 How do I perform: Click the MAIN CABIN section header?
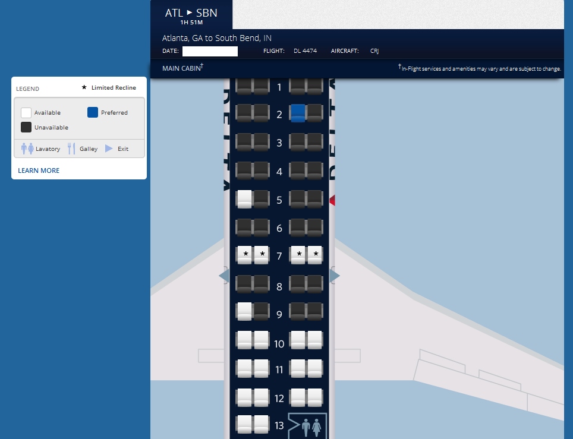click(x=182, y=68)
